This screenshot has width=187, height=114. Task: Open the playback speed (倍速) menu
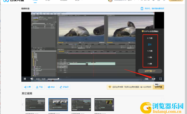154,79
